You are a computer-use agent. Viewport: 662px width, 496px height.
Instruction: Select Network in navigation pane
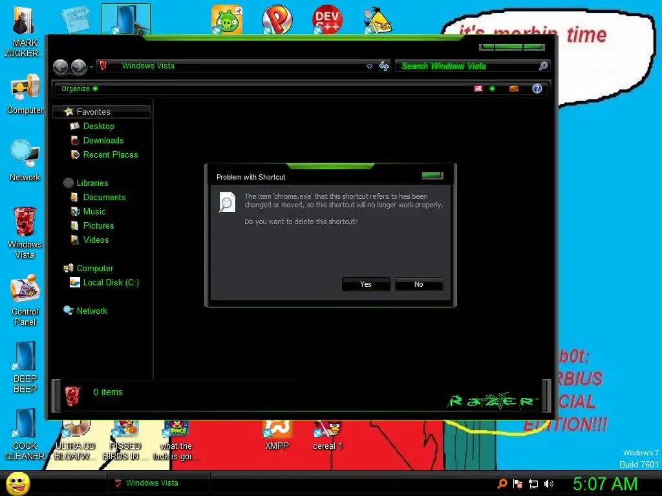[x=92, y=311]
